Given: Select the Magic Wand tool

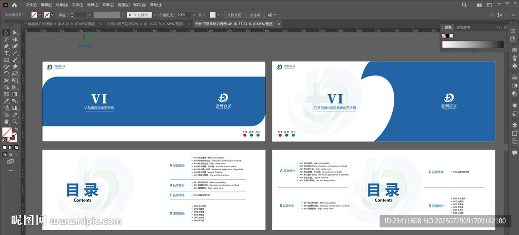Looking at the screenshot, I should click(x=7, y=40).
